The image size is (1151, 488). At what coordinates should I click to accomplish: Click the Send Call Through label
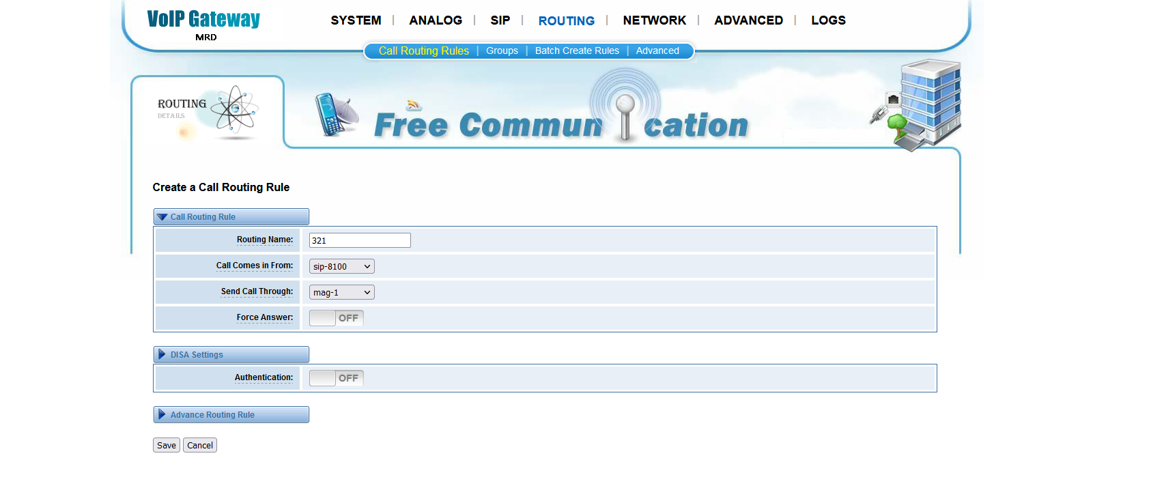[x=257, y=291]
